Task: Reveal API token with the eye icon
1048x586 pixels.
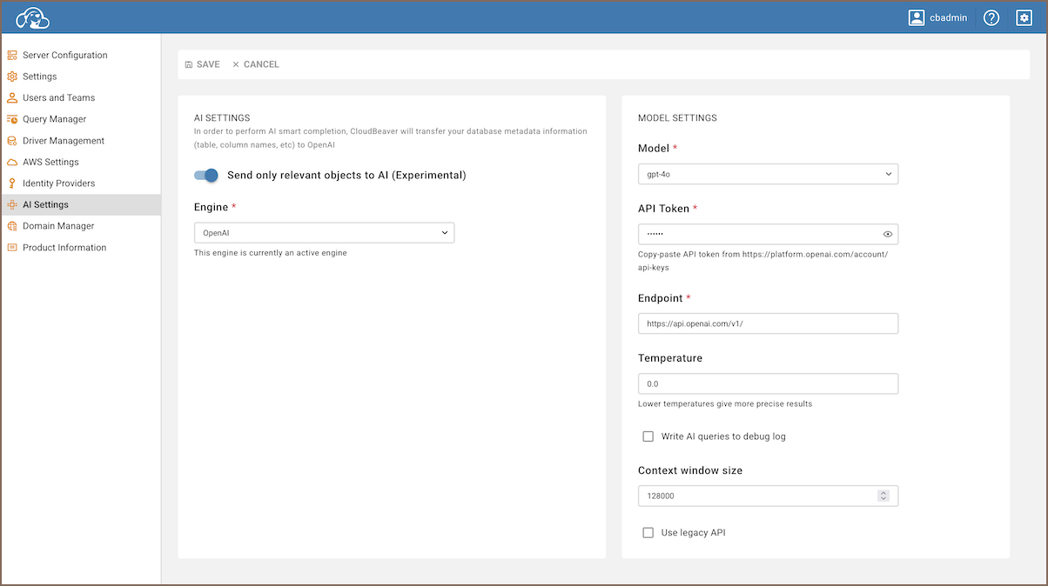Action: (x=888, y=234)
